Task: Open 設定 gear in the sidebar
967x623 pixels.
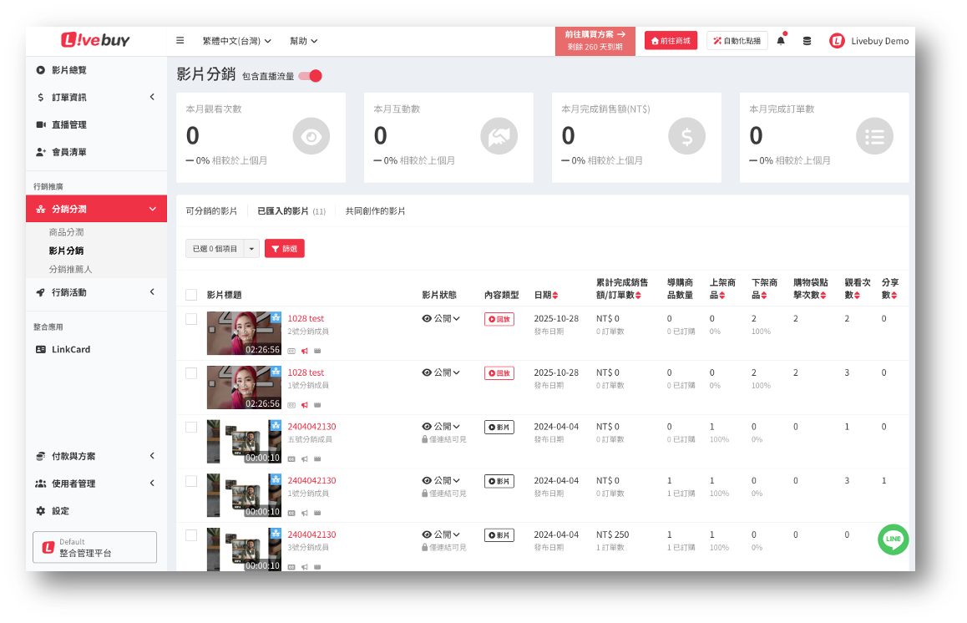Action: 60,510
